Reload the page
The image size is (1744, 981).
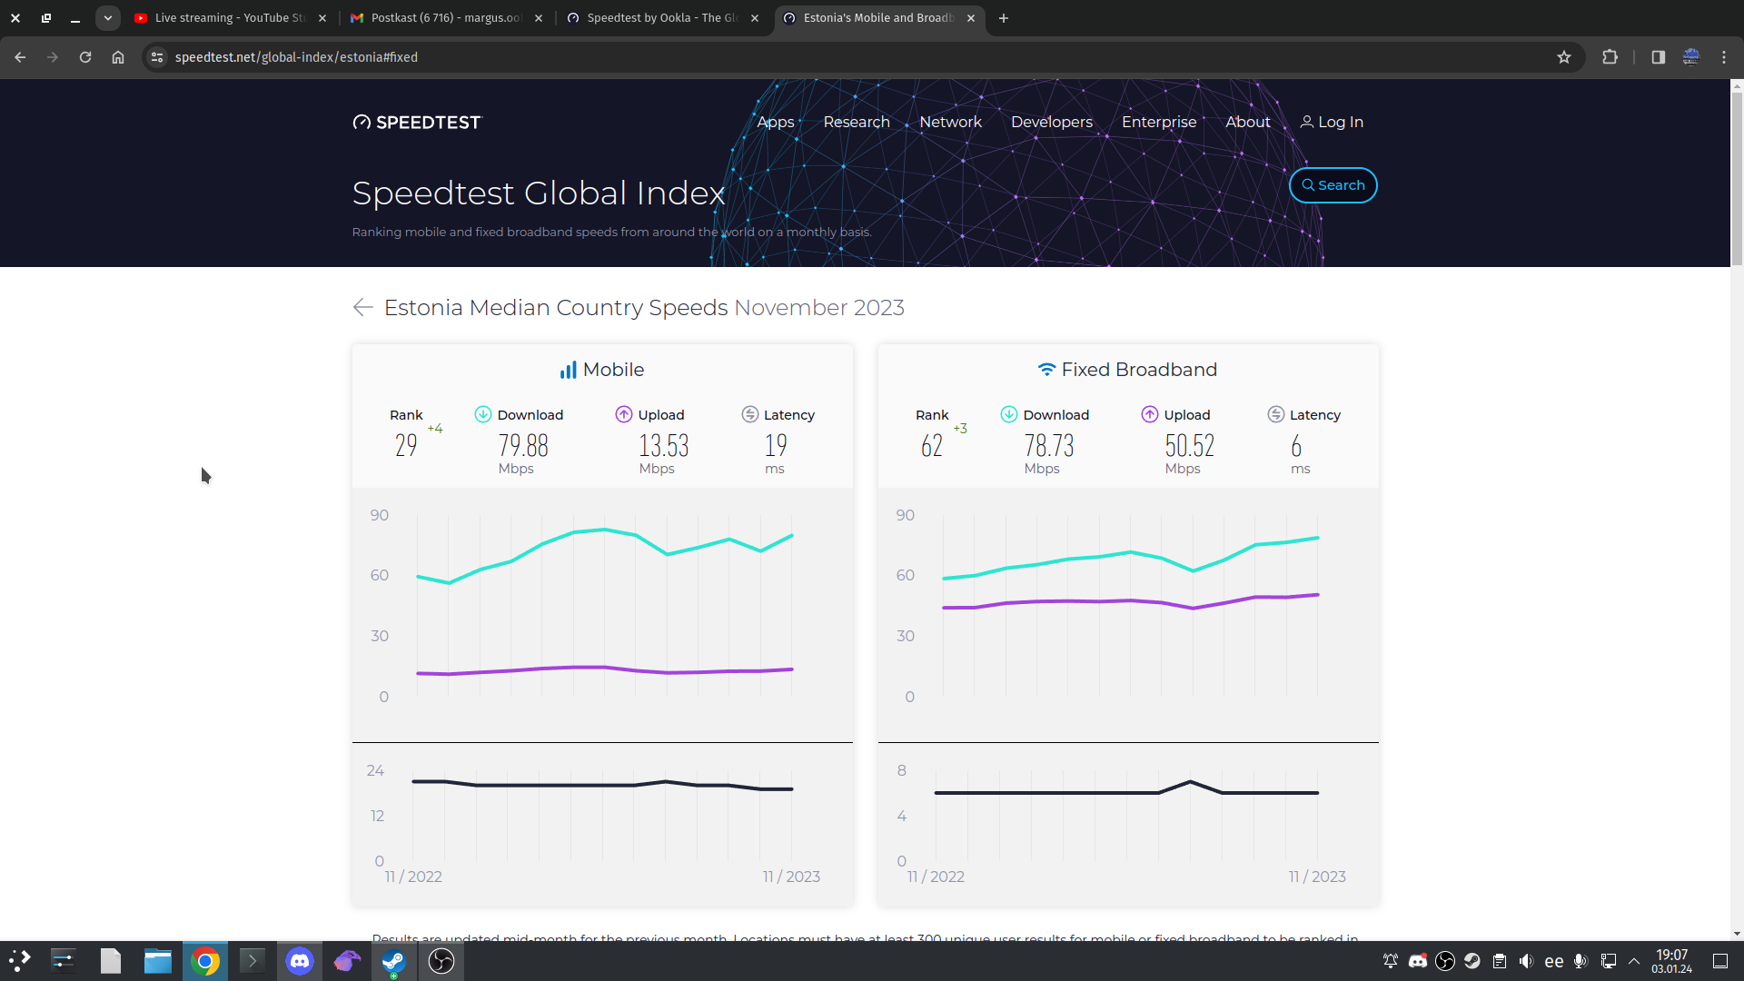[x=85, y=57]
